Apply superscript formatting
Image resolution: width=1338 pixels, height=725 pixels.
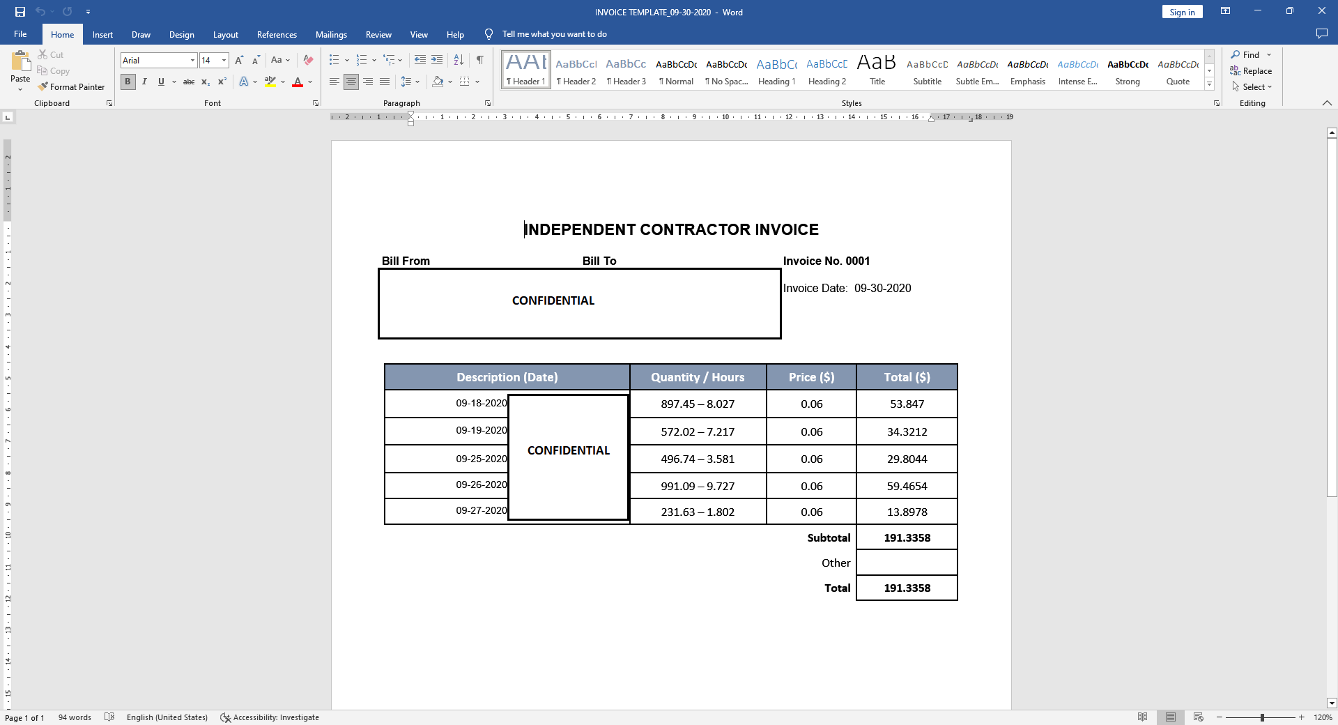222,82
